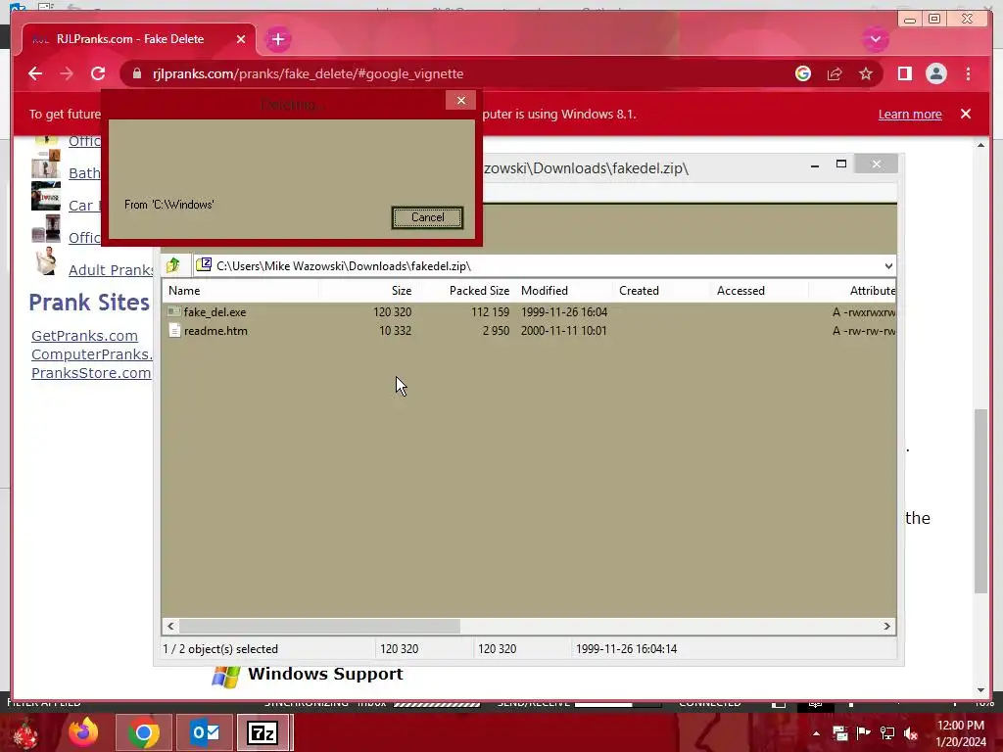The width and height of the screenshot is (1003, 752).
Task: Switch to Outlook on taskbar
Action: 205,732
